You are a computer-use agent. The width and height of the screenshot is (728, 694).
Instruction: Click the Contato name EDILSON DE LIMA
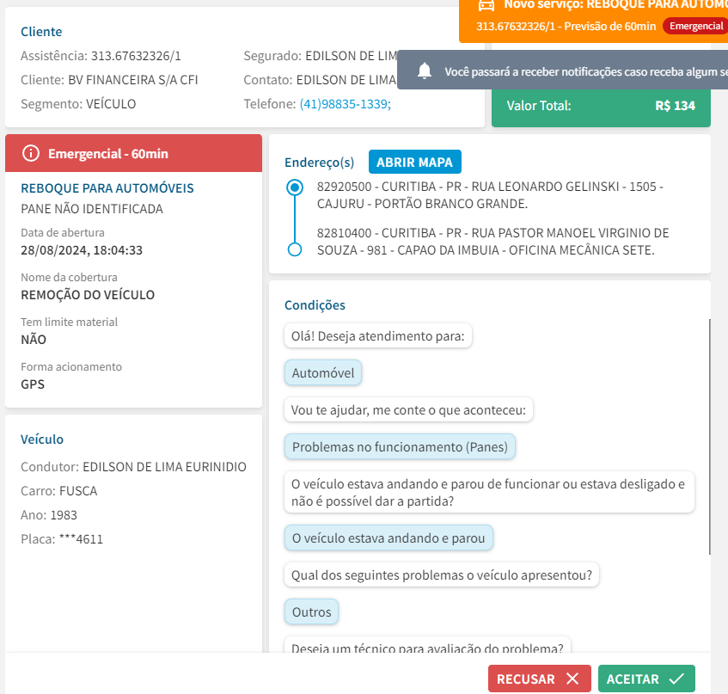click(346, 80)
